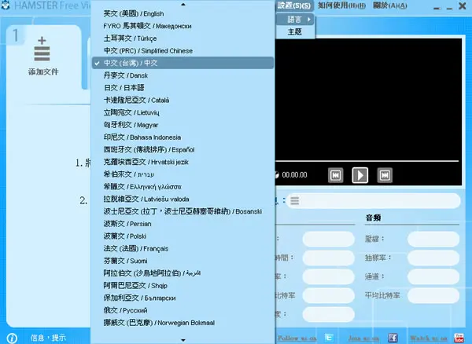Viewport: 472px width, 344px height.
Task: Skip to next frame button
Action: [385, 175]
